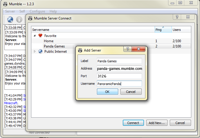This screenshot has height=138, width=200.
Task: Click the Label input field
Action: coord(119,61)
